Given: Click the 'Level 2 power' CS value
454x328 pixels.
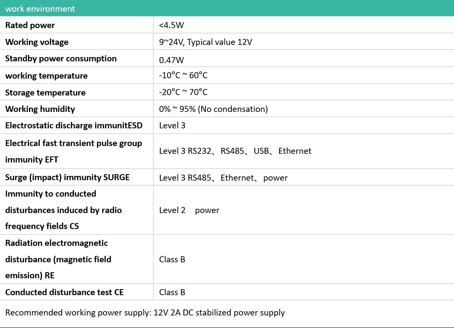Looking at the screenshot, I should point(189,210).
